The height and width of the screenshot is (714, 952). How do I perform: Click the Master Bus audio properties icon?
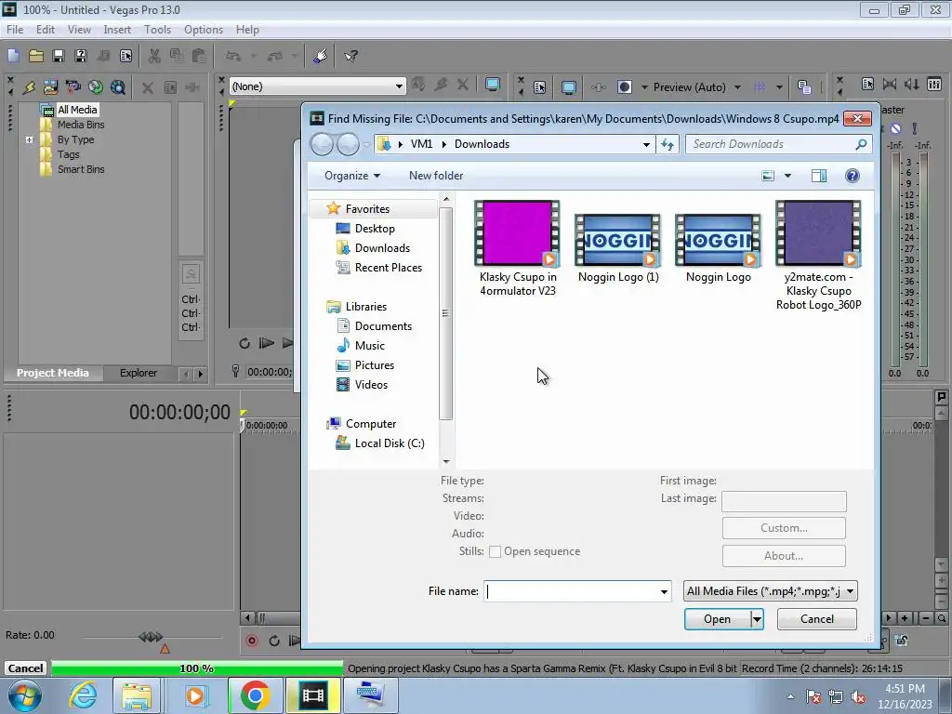pos(867,85)
